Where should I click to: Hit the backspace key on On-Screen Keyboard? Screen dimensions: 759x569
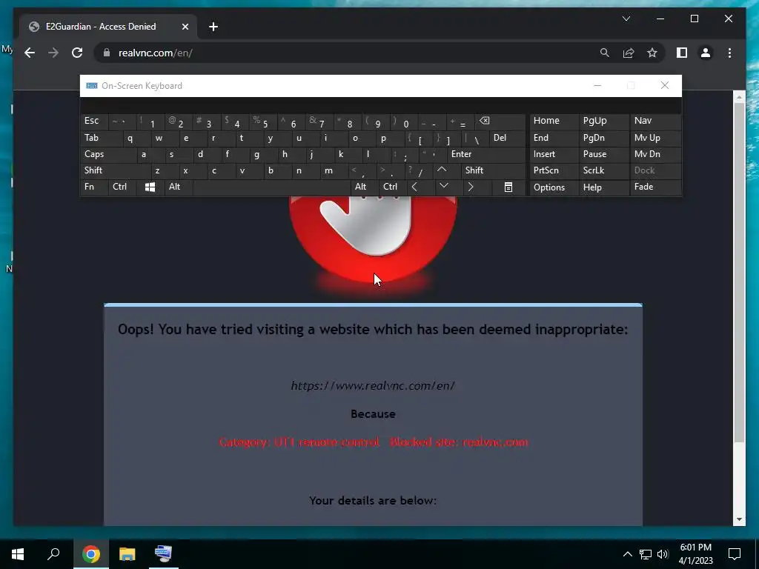(500, 122)
